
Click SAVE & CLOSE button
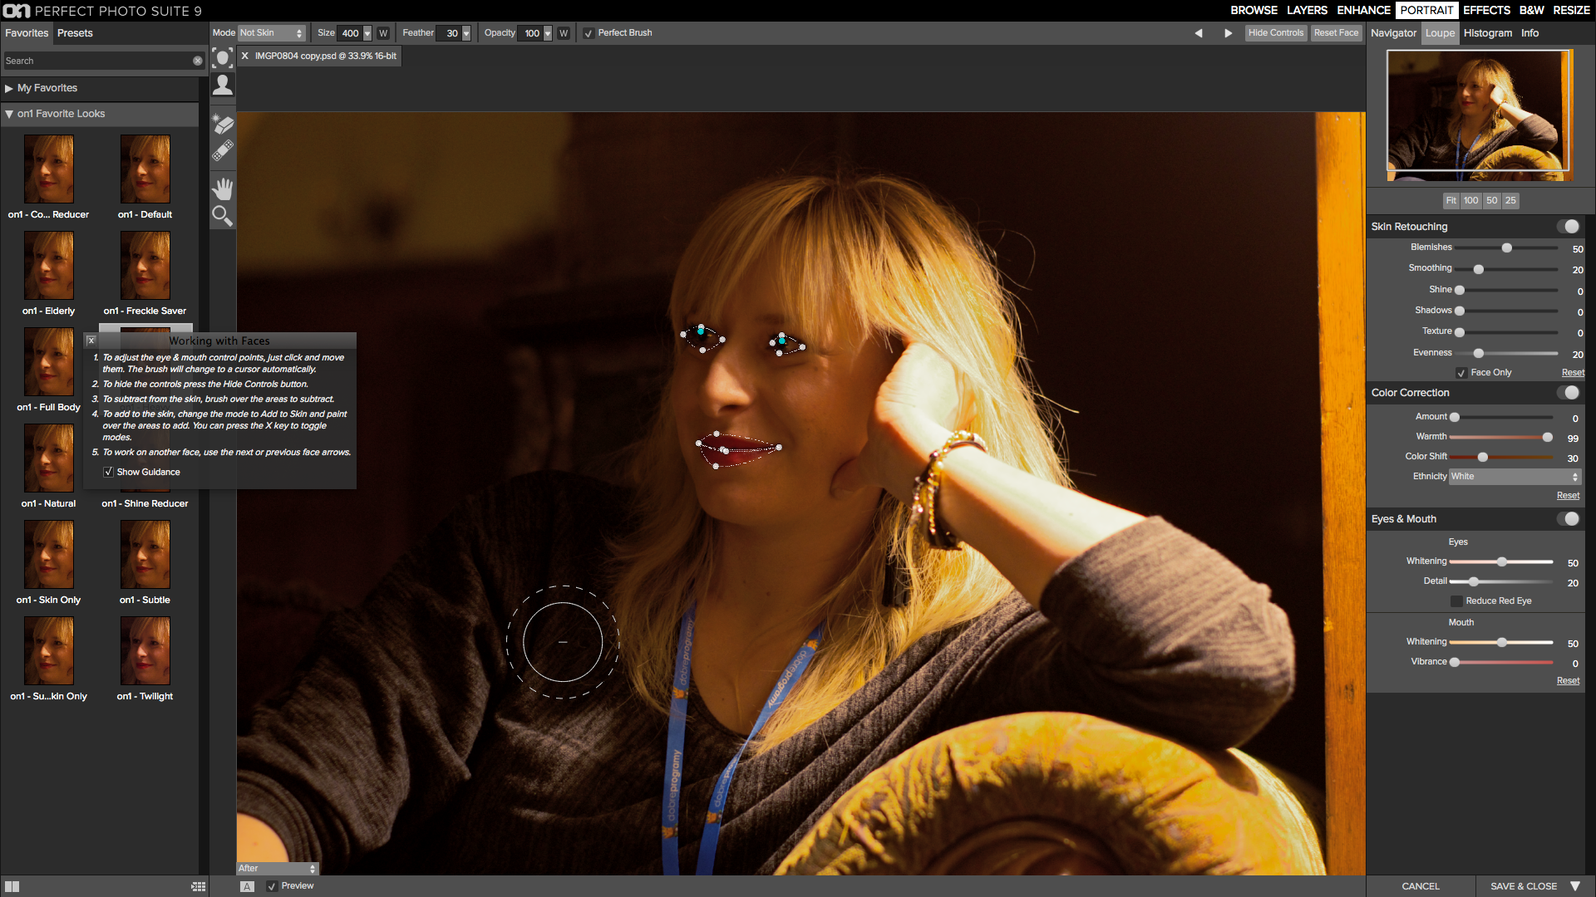(x=1523, y=886)
